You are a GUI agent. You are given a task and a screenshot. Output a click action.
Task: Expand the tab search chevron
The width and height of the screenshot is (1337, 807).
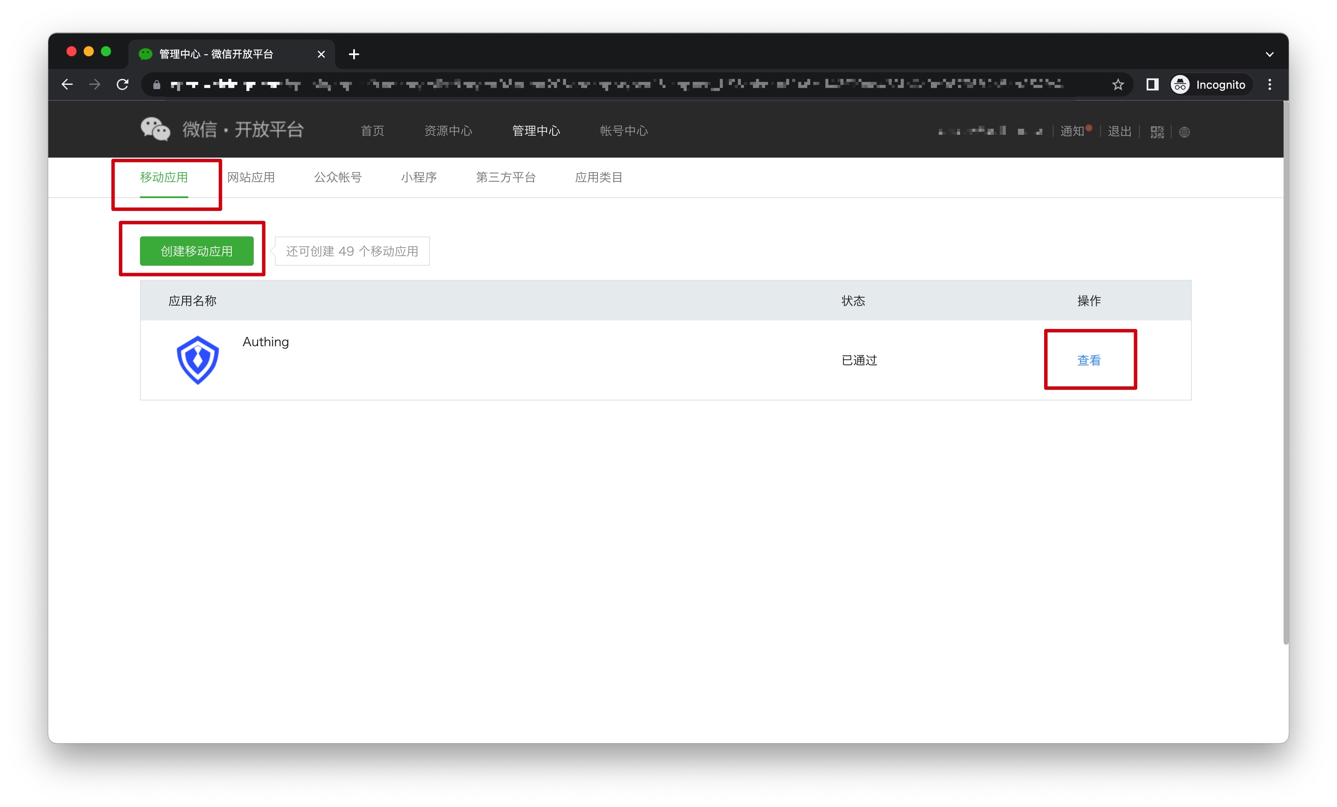(1269, 54)
